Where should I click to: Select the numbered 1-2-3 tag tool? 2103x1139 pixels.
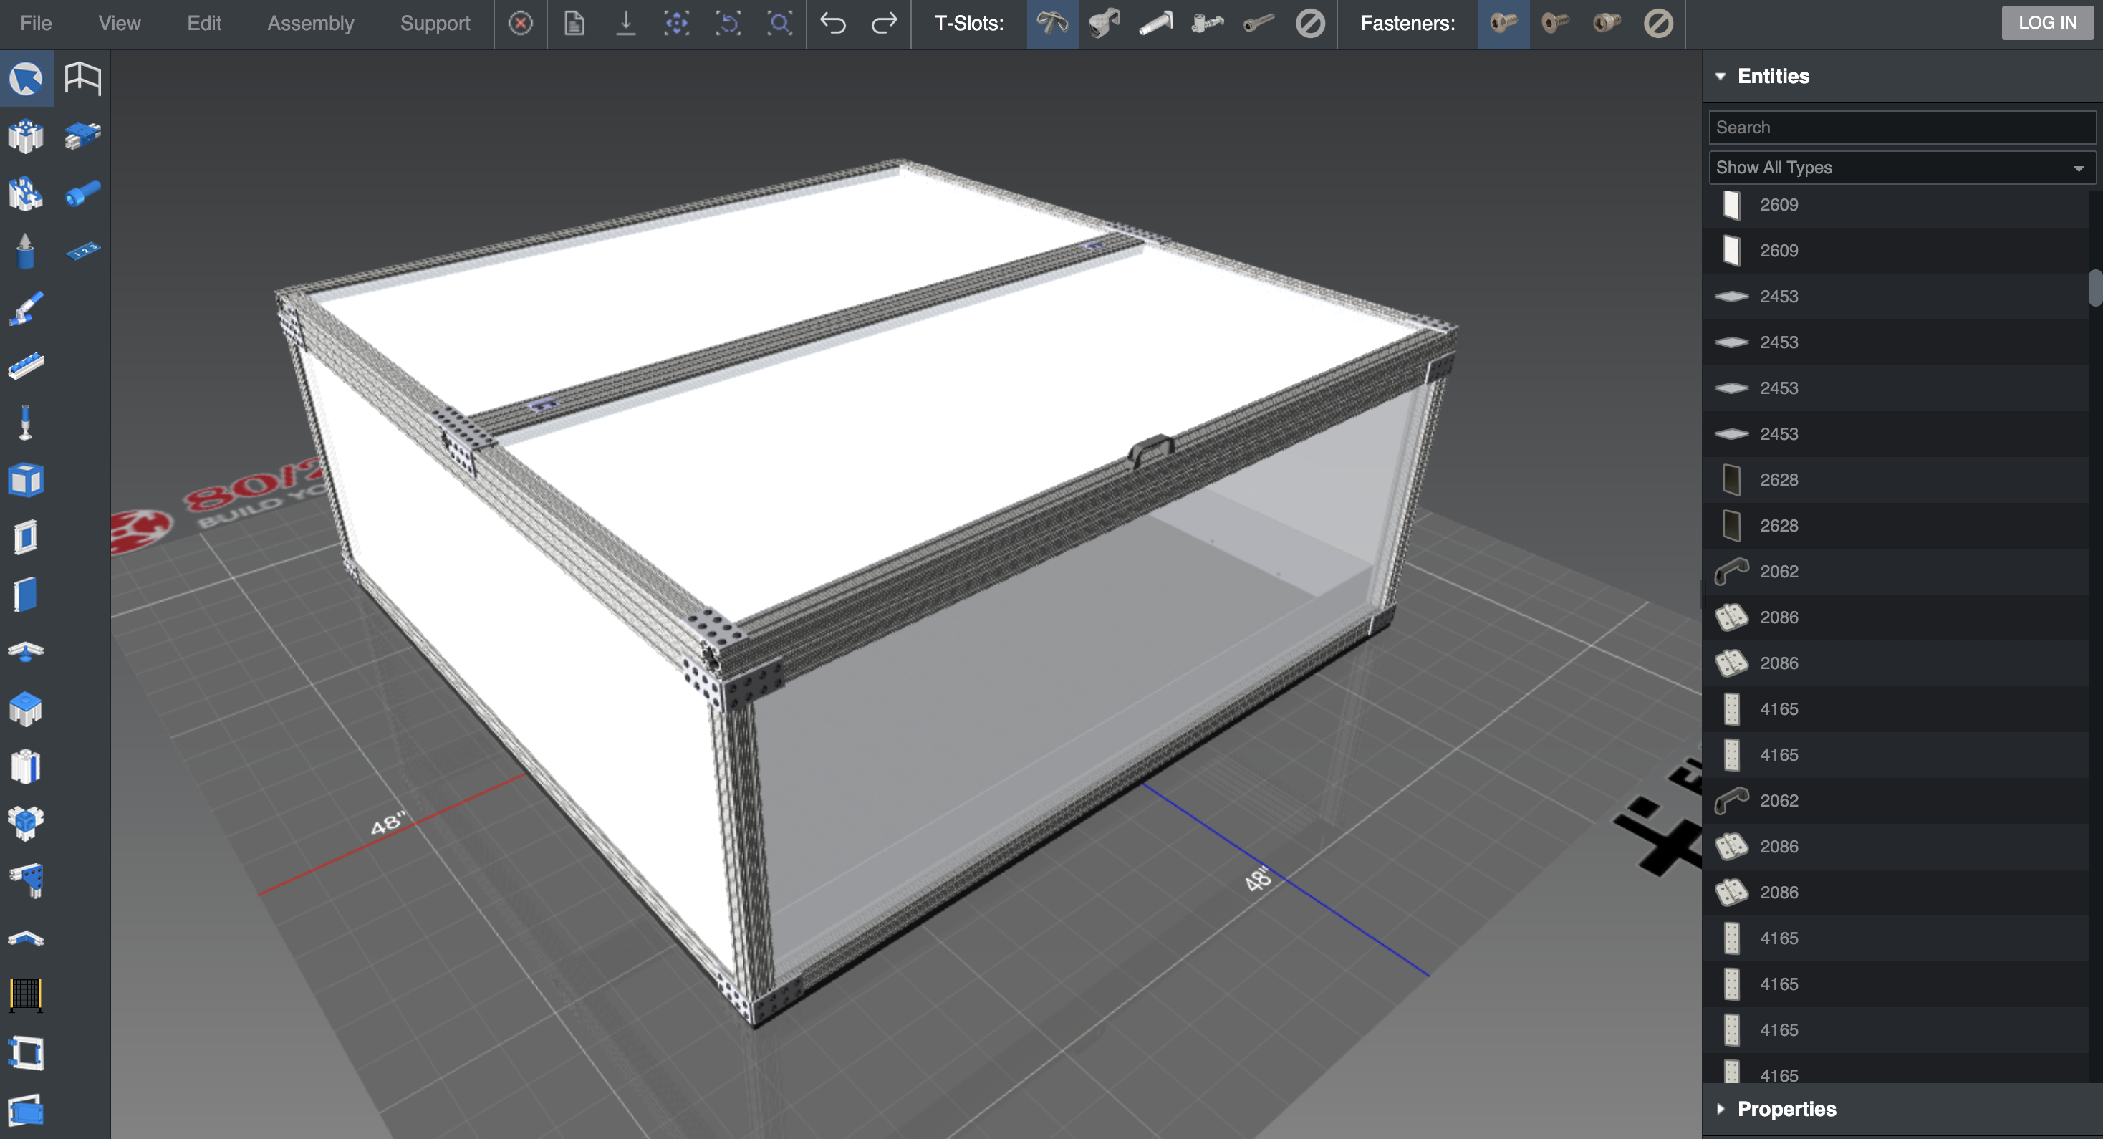coord(82,251)
